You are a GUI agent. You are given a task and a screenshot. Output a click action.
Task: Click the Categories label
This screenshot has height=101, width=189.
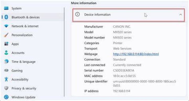[x=92, y=43]
